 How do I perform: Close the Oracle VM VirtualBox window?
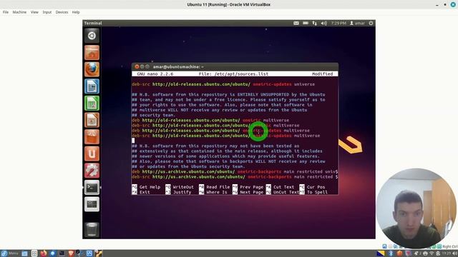tap(453, 5)
